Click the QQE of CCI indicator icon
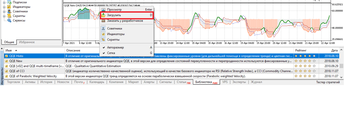Image resolution: width=344 pixels, height=116 pixels. click(x=7, y=71)
